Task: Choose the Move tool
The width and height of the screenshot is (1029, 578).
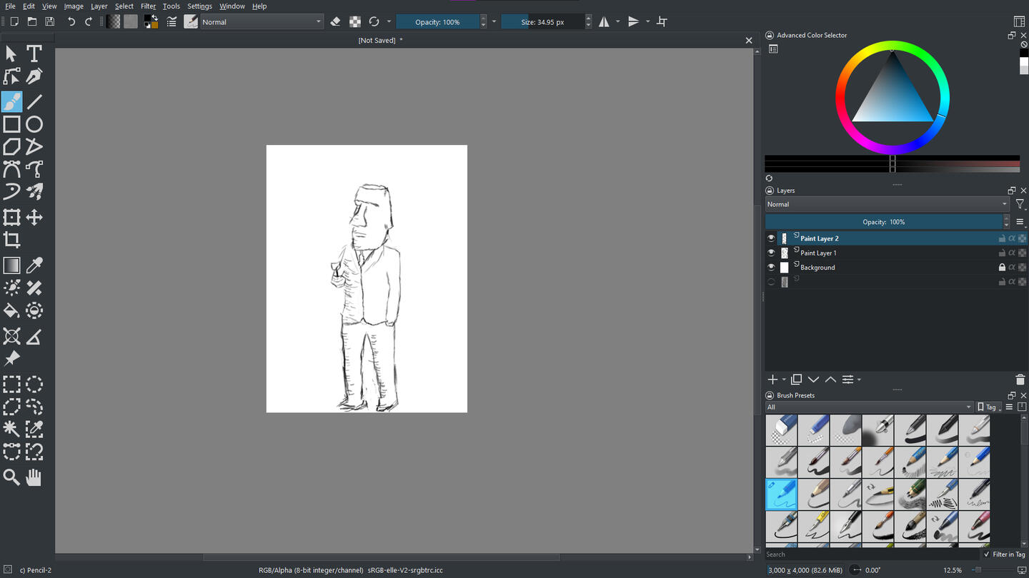Action: coord(34,218)
